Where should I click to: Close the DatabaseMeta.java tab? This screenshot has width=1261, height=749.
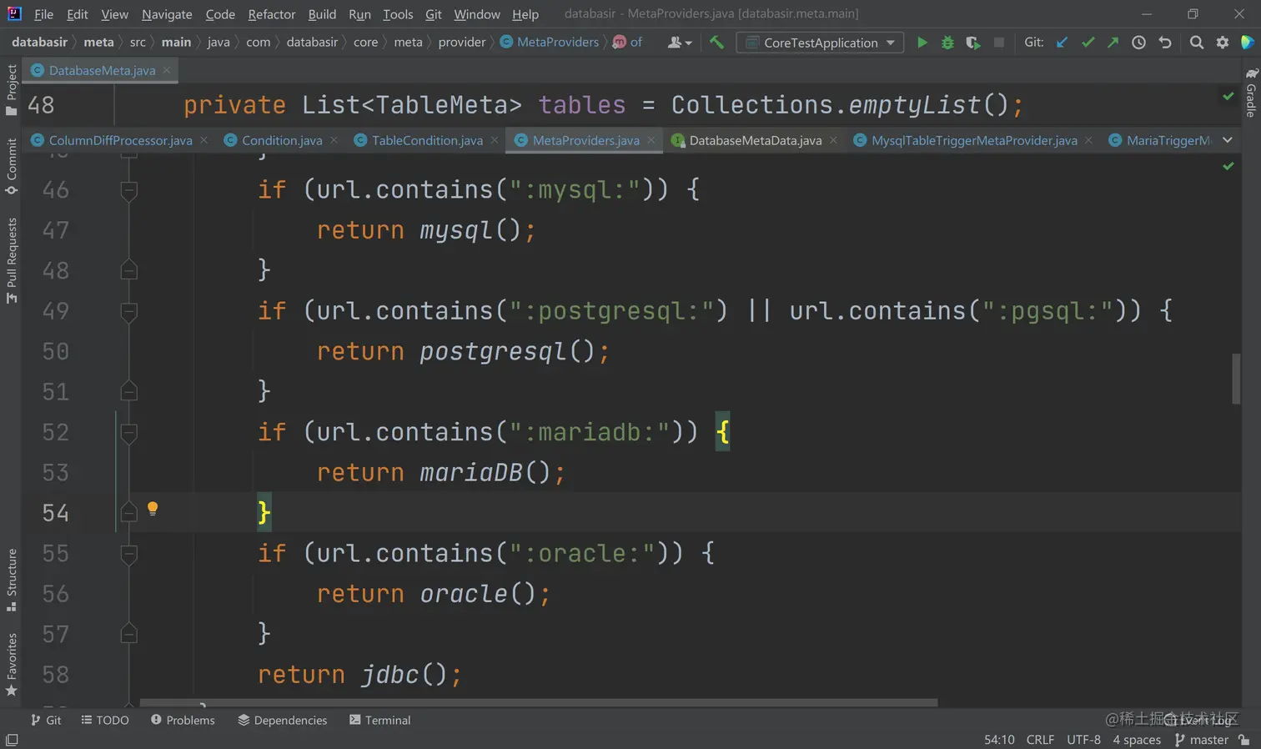[x=167, y=70]
